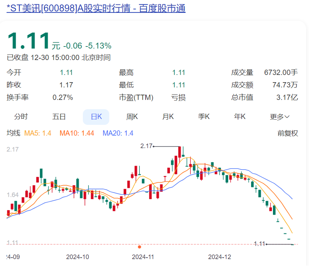
Task: Select the 月K chart tab
Action: [168, 117]
